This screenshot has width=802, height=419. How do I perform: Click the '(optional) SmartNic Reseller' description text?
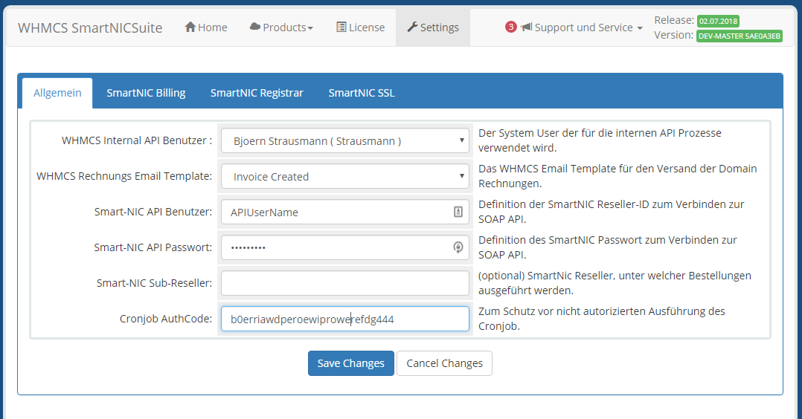615,283
